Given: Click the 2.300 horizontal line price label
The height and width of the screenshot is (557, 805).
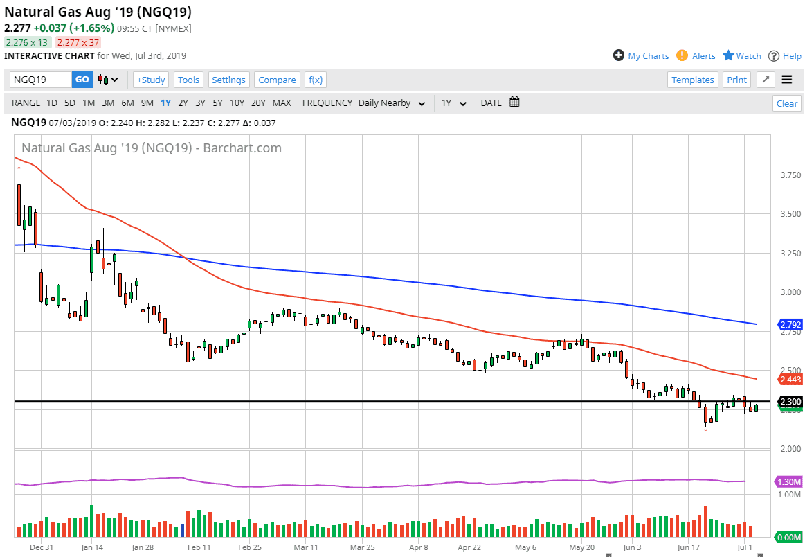Looking at the screenshot, I should point(790,402).
